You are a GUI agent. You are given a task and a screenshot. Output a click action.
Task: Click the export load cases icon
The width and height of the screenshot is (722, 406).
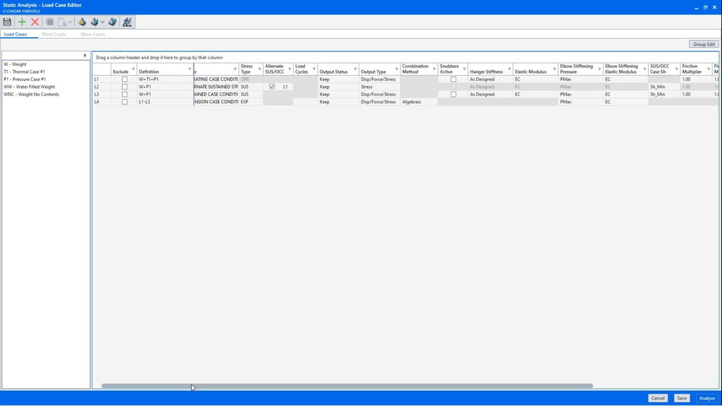(x=113, y=22)
